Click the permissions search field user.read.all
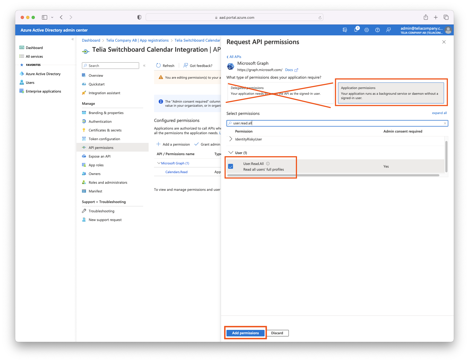Image resolution: width=469 pixels, height=362 pixels. [x=337, y=123]
